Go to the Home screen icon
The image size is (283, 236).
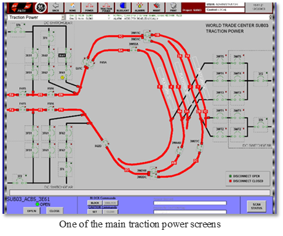pos(73,7)
